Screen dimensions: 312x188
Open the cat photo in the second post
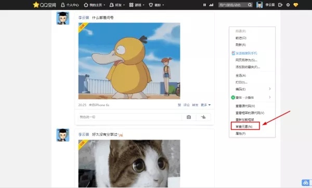click(x=129, y=164)
